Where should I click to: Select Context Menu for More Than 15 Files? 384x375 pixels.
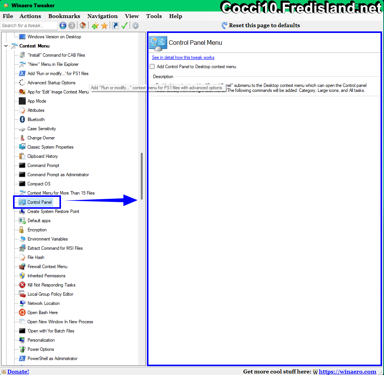click(61, 193)
